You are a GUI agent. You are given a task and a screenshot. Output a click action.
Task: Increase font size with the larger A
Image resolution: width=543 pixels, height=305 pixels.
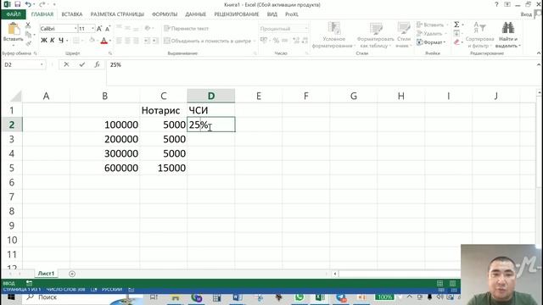click(x=99, y=29)
